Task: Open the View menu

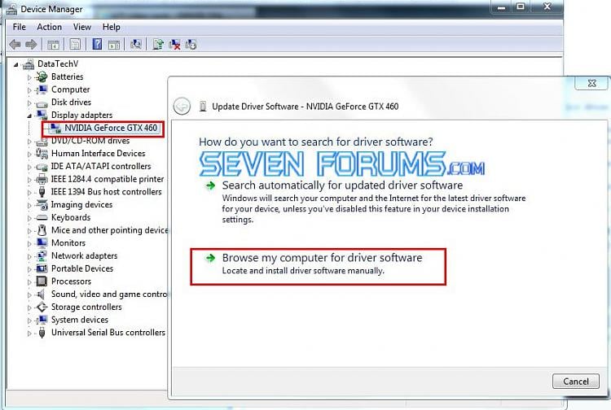Action: pos(81,27)
